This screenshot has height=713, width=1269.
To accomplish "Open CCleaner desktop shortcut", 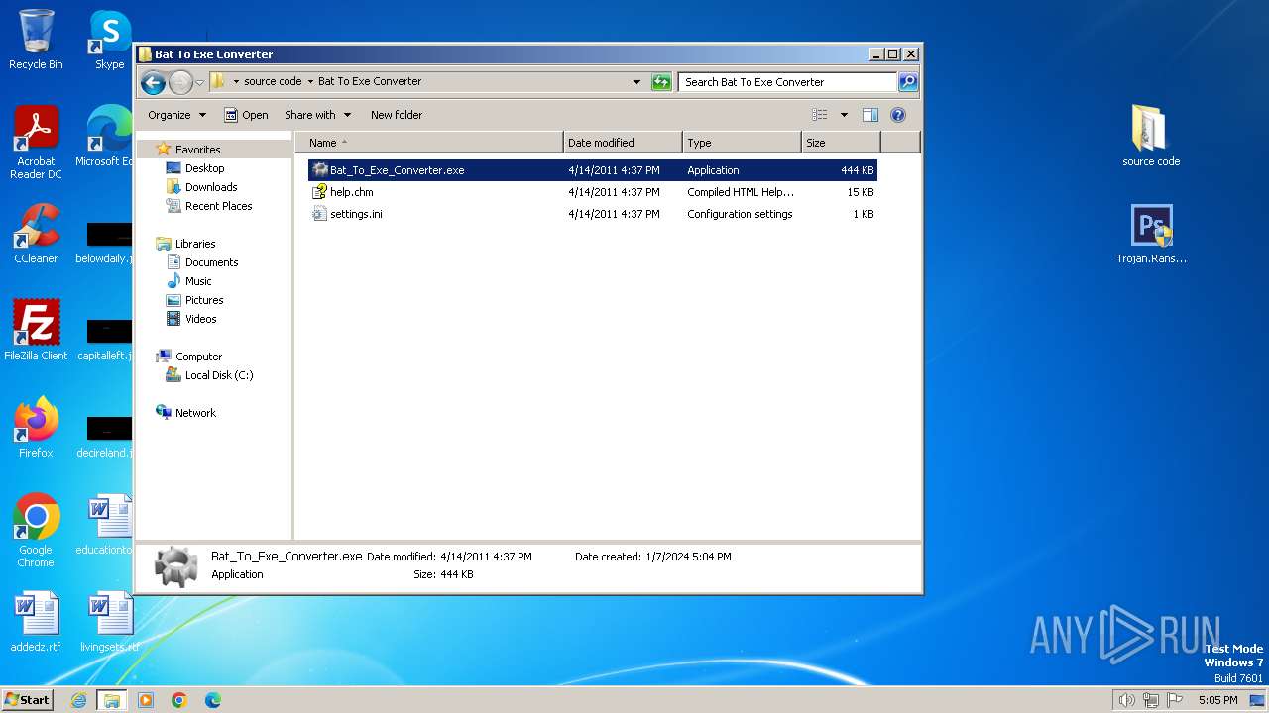I will point(36,234).
